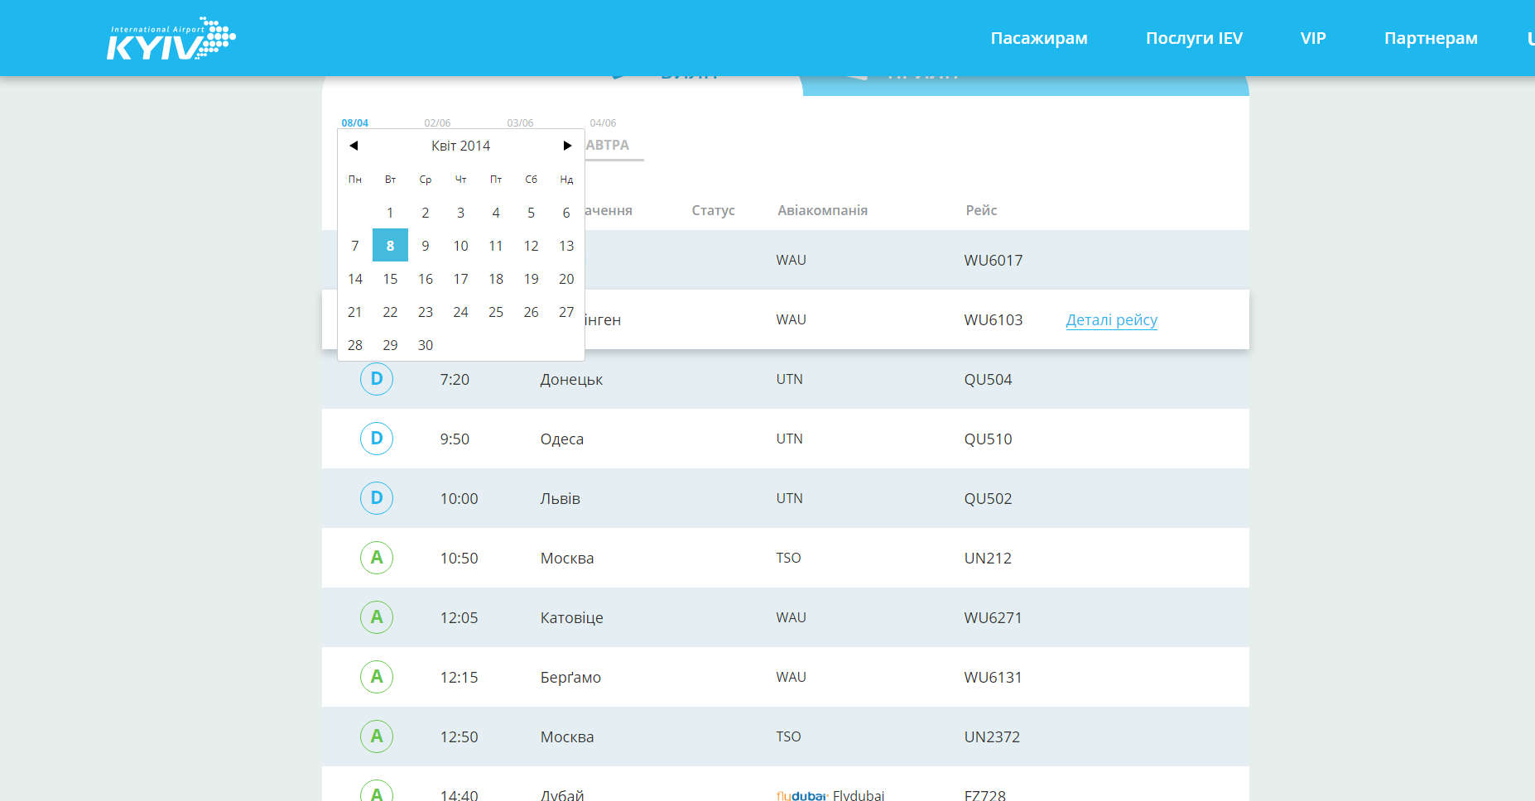Open the Пасажирам menu
The height and width of the screenshot is (801, 1535).
(1038, 38)
